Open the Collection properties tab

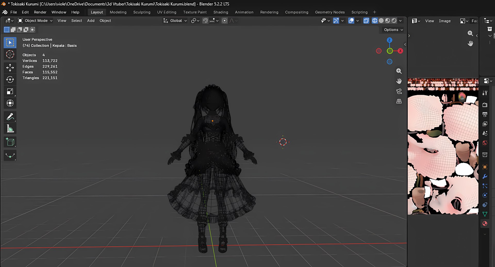(x=485, y=155)
